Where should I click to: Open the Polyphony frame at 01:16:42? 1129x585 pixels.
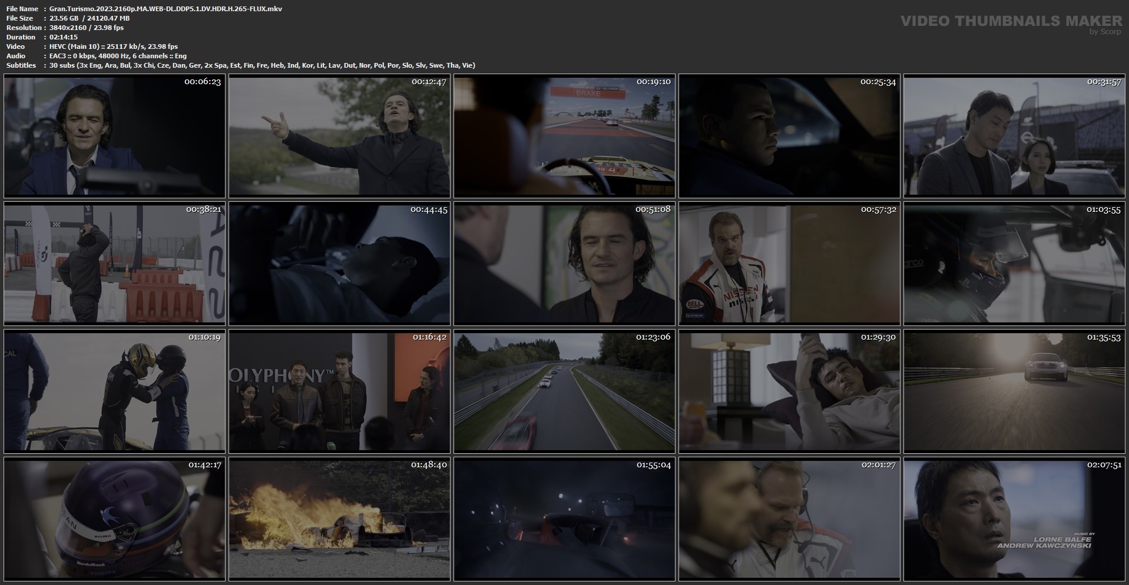(x=339, y=391)
